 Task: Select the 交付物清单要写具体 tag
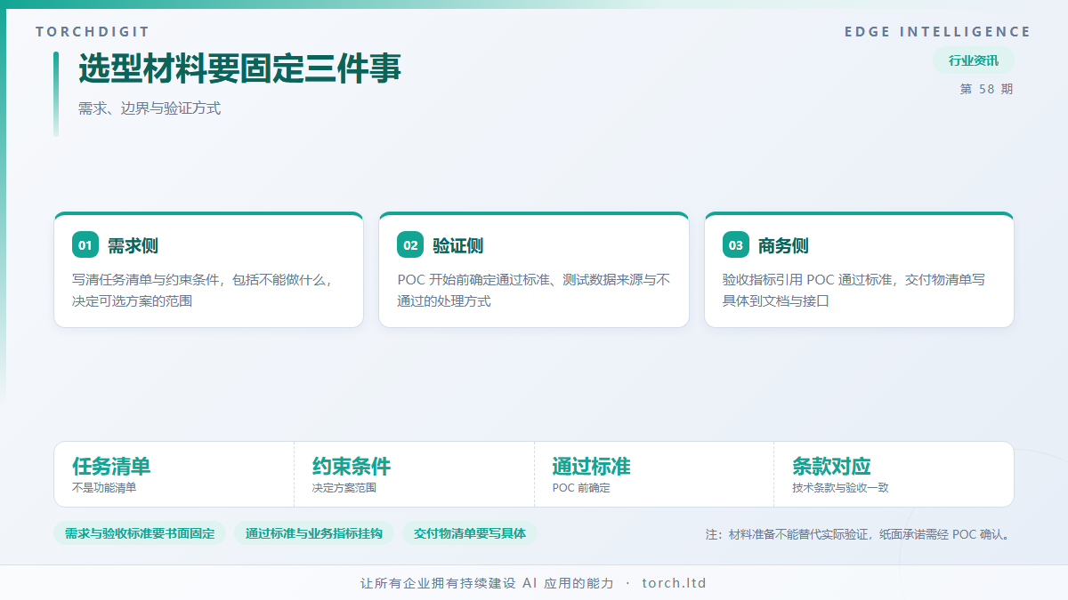[470, 533]
